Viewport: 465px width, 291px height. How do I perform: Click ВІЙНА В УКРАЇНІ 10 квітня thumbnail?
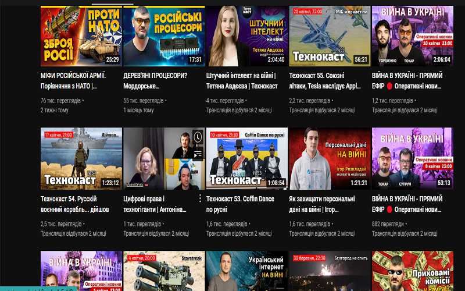(412, 36)
